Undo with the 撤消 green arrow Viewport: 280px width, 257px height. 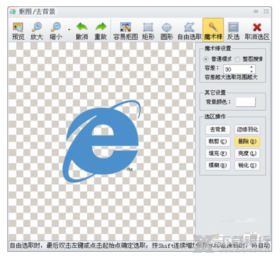pyautogui.click(x=82, y=31)
